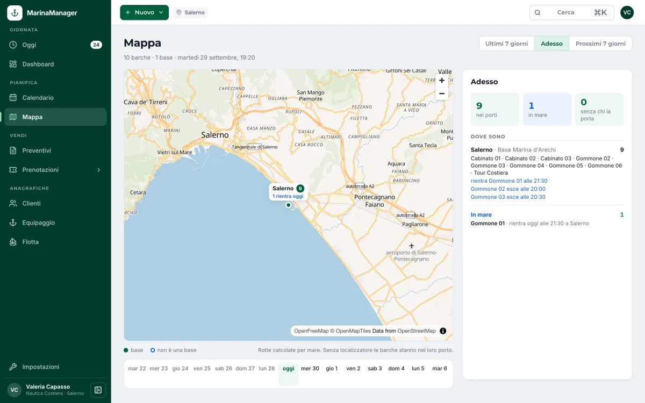Click the MarinaManager anchor logo
645x403 pixels.
(x=15, y=13)
